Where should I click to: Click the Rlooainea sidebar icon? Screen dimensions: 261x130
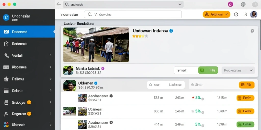[6, 67]
